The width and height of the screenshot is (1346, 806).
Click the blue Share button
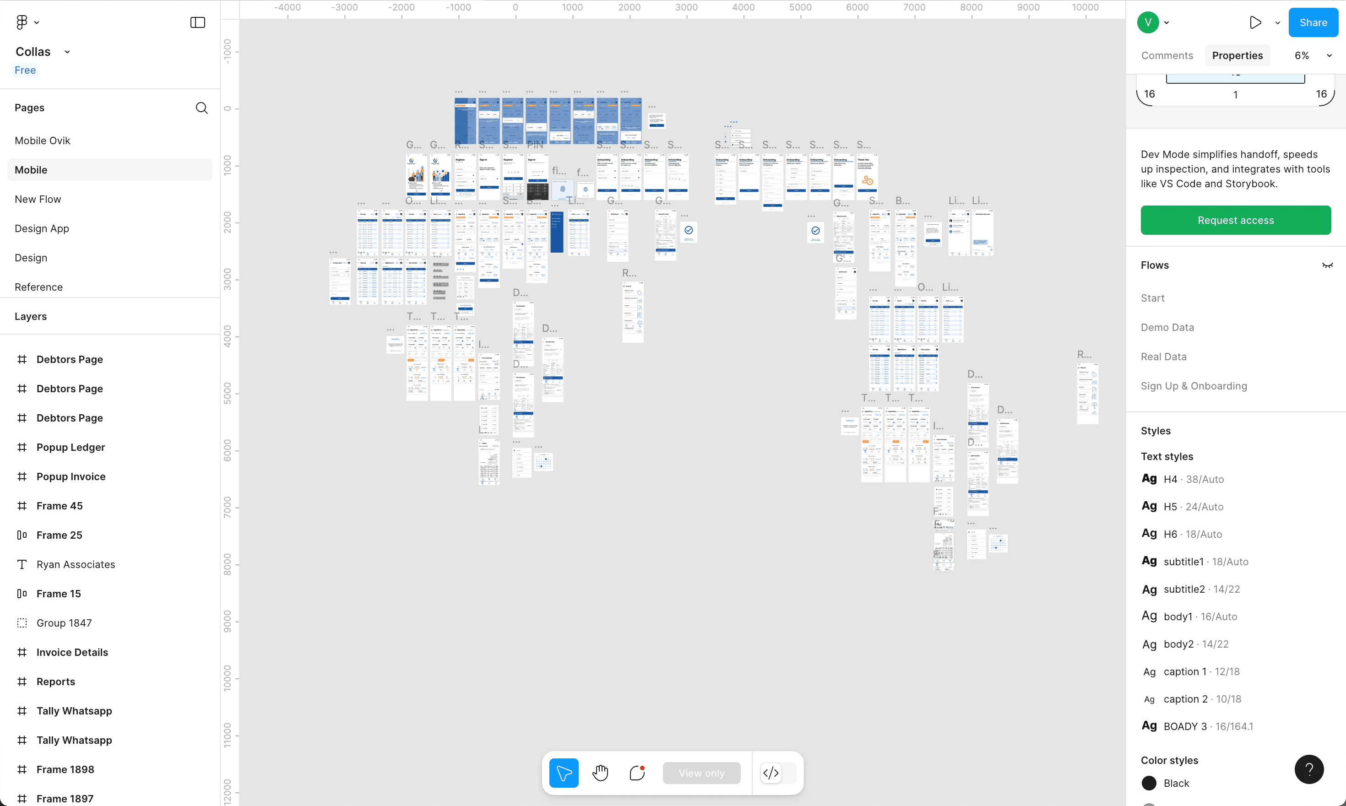(1313, 22)
